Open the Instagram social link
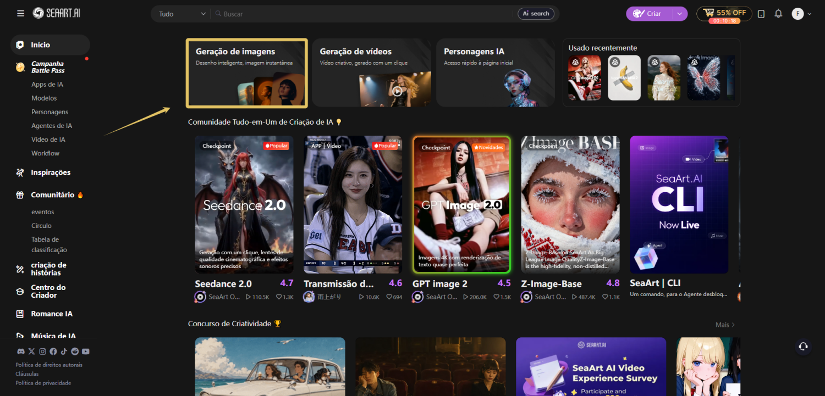This screenshot has width=825, height=396. [42, 352]
